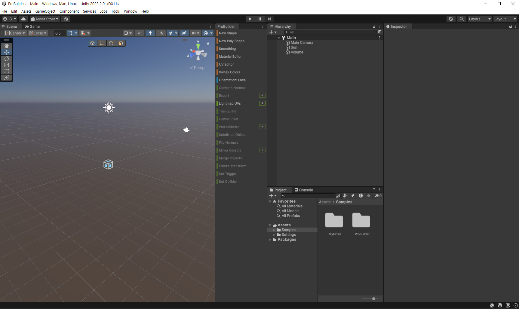Select the Rotate tool in Scene toolbar
The width and height of the screenshot is (519, 309).
pyautogui.click(x=7, y=59)
